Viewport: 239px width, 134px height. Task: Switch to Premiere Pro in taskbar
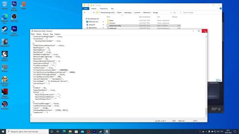point(94,131)
